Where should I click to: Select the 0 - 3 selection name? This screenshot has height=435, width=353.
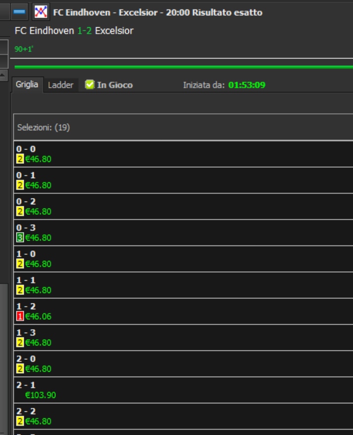click(26, 228)
